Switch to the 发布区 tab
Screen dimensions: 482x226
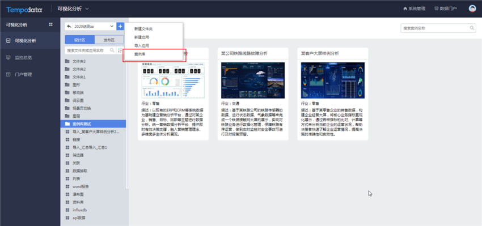(109, 40)
